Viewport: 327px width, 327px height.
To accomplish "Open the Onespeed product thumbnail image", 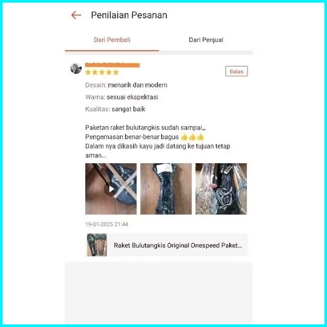I will (x=97, y=245).
